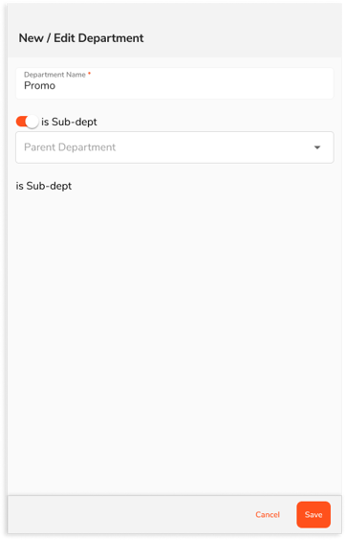The height and width of the screenshot is (540, 346).
Task: Click the white knob of the sub-dept toggle
Action: (32, 122)
